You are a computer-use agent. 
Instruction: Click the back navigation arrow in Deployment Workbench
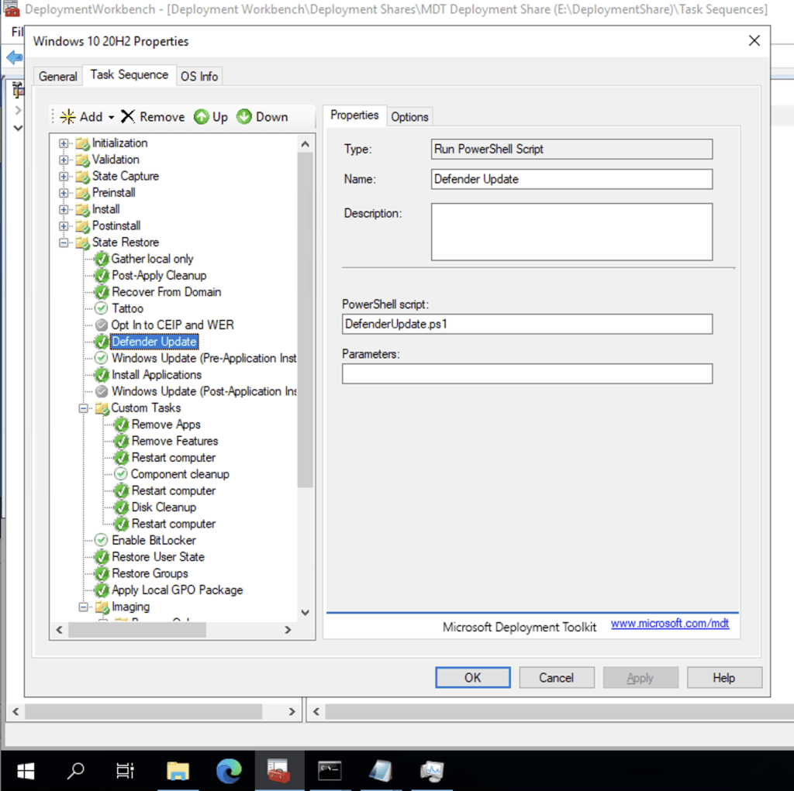[x=16, y=57]
